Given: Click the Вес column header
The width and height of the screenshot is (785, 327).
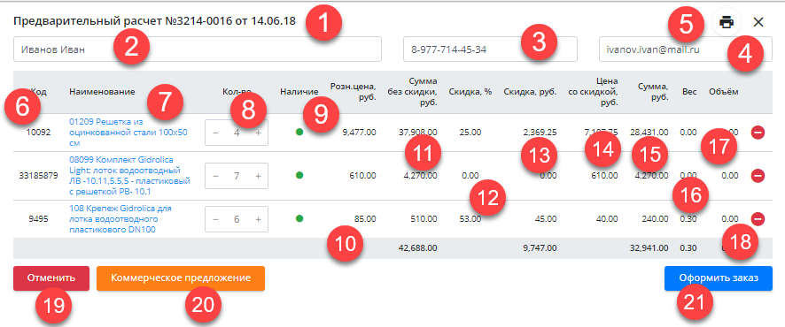Looking at the screenshot, I should tap(689, 92).
